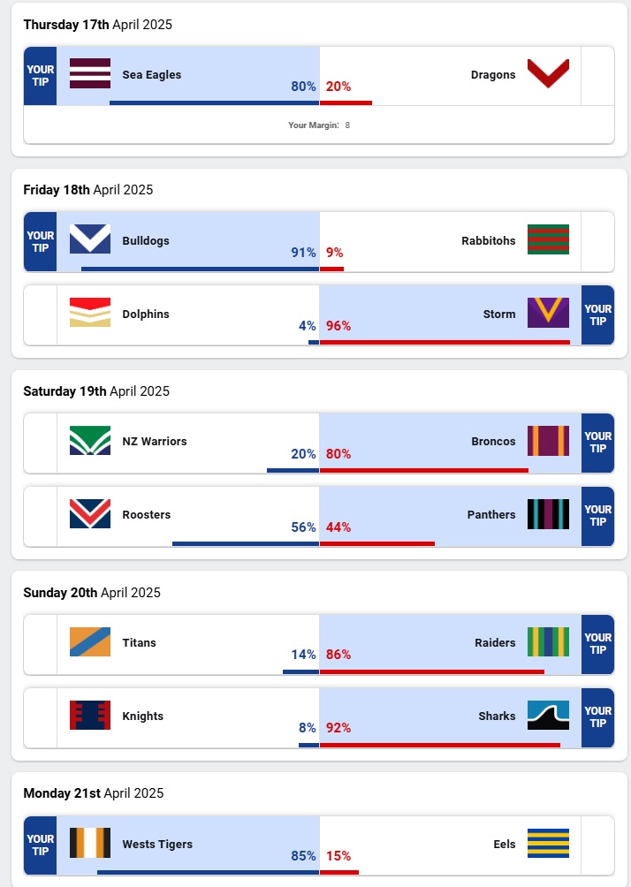Click the Dragons red chevron logo
The width and height of the screenshot is (631, 887).
[548, 74]
